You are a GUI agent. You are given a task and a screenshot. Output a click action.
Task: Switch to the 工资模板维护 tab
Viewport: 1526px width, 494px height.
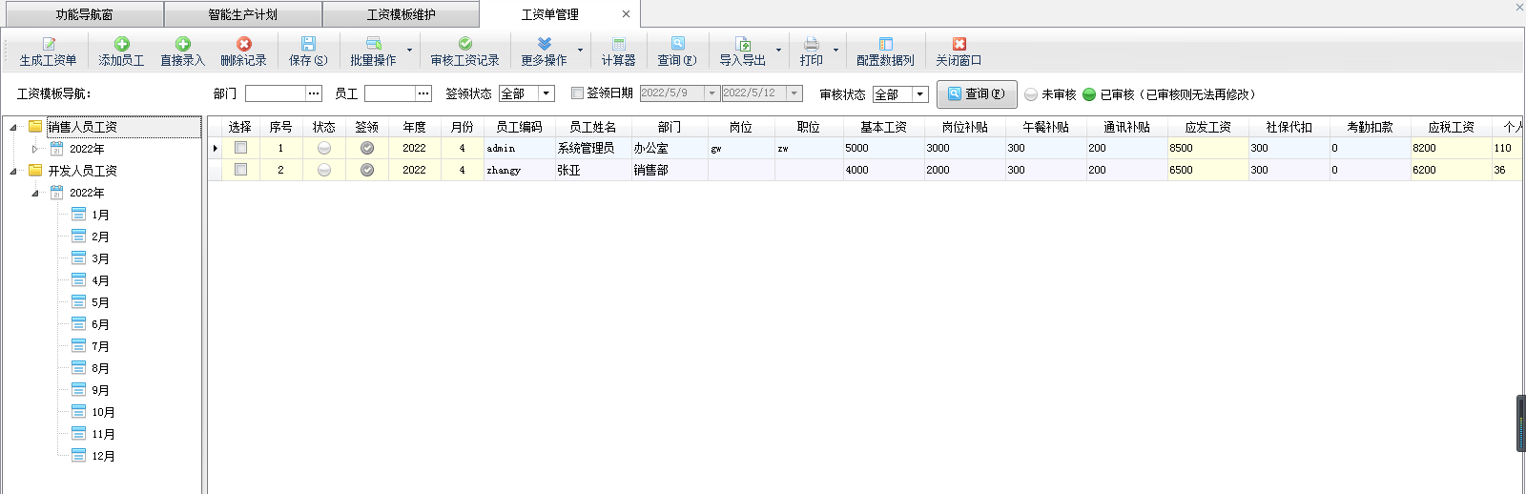point(401,14)
